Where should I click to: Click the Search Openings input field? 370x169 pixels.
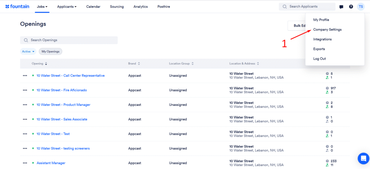tap(69, 40)
